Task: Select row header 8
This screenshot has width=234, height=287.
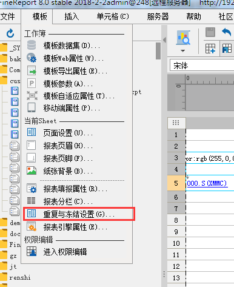Action: coord(176,220)
